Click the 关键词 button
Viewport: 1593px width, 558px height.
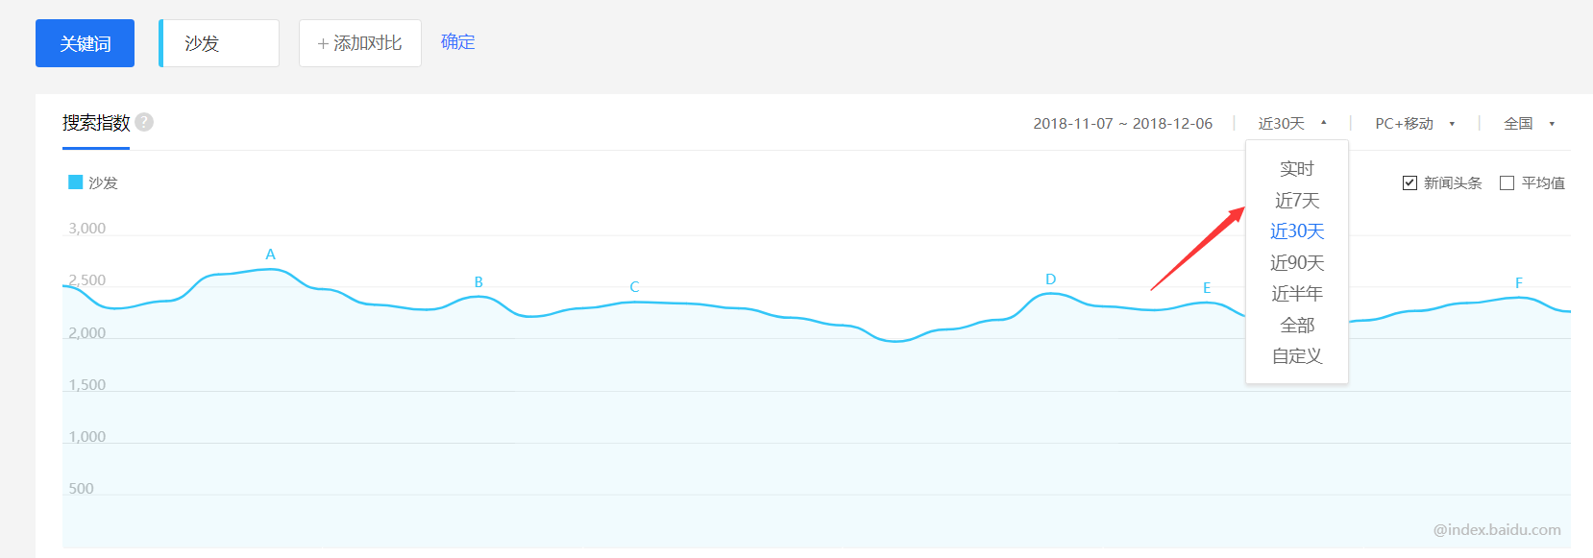point(85,43)
